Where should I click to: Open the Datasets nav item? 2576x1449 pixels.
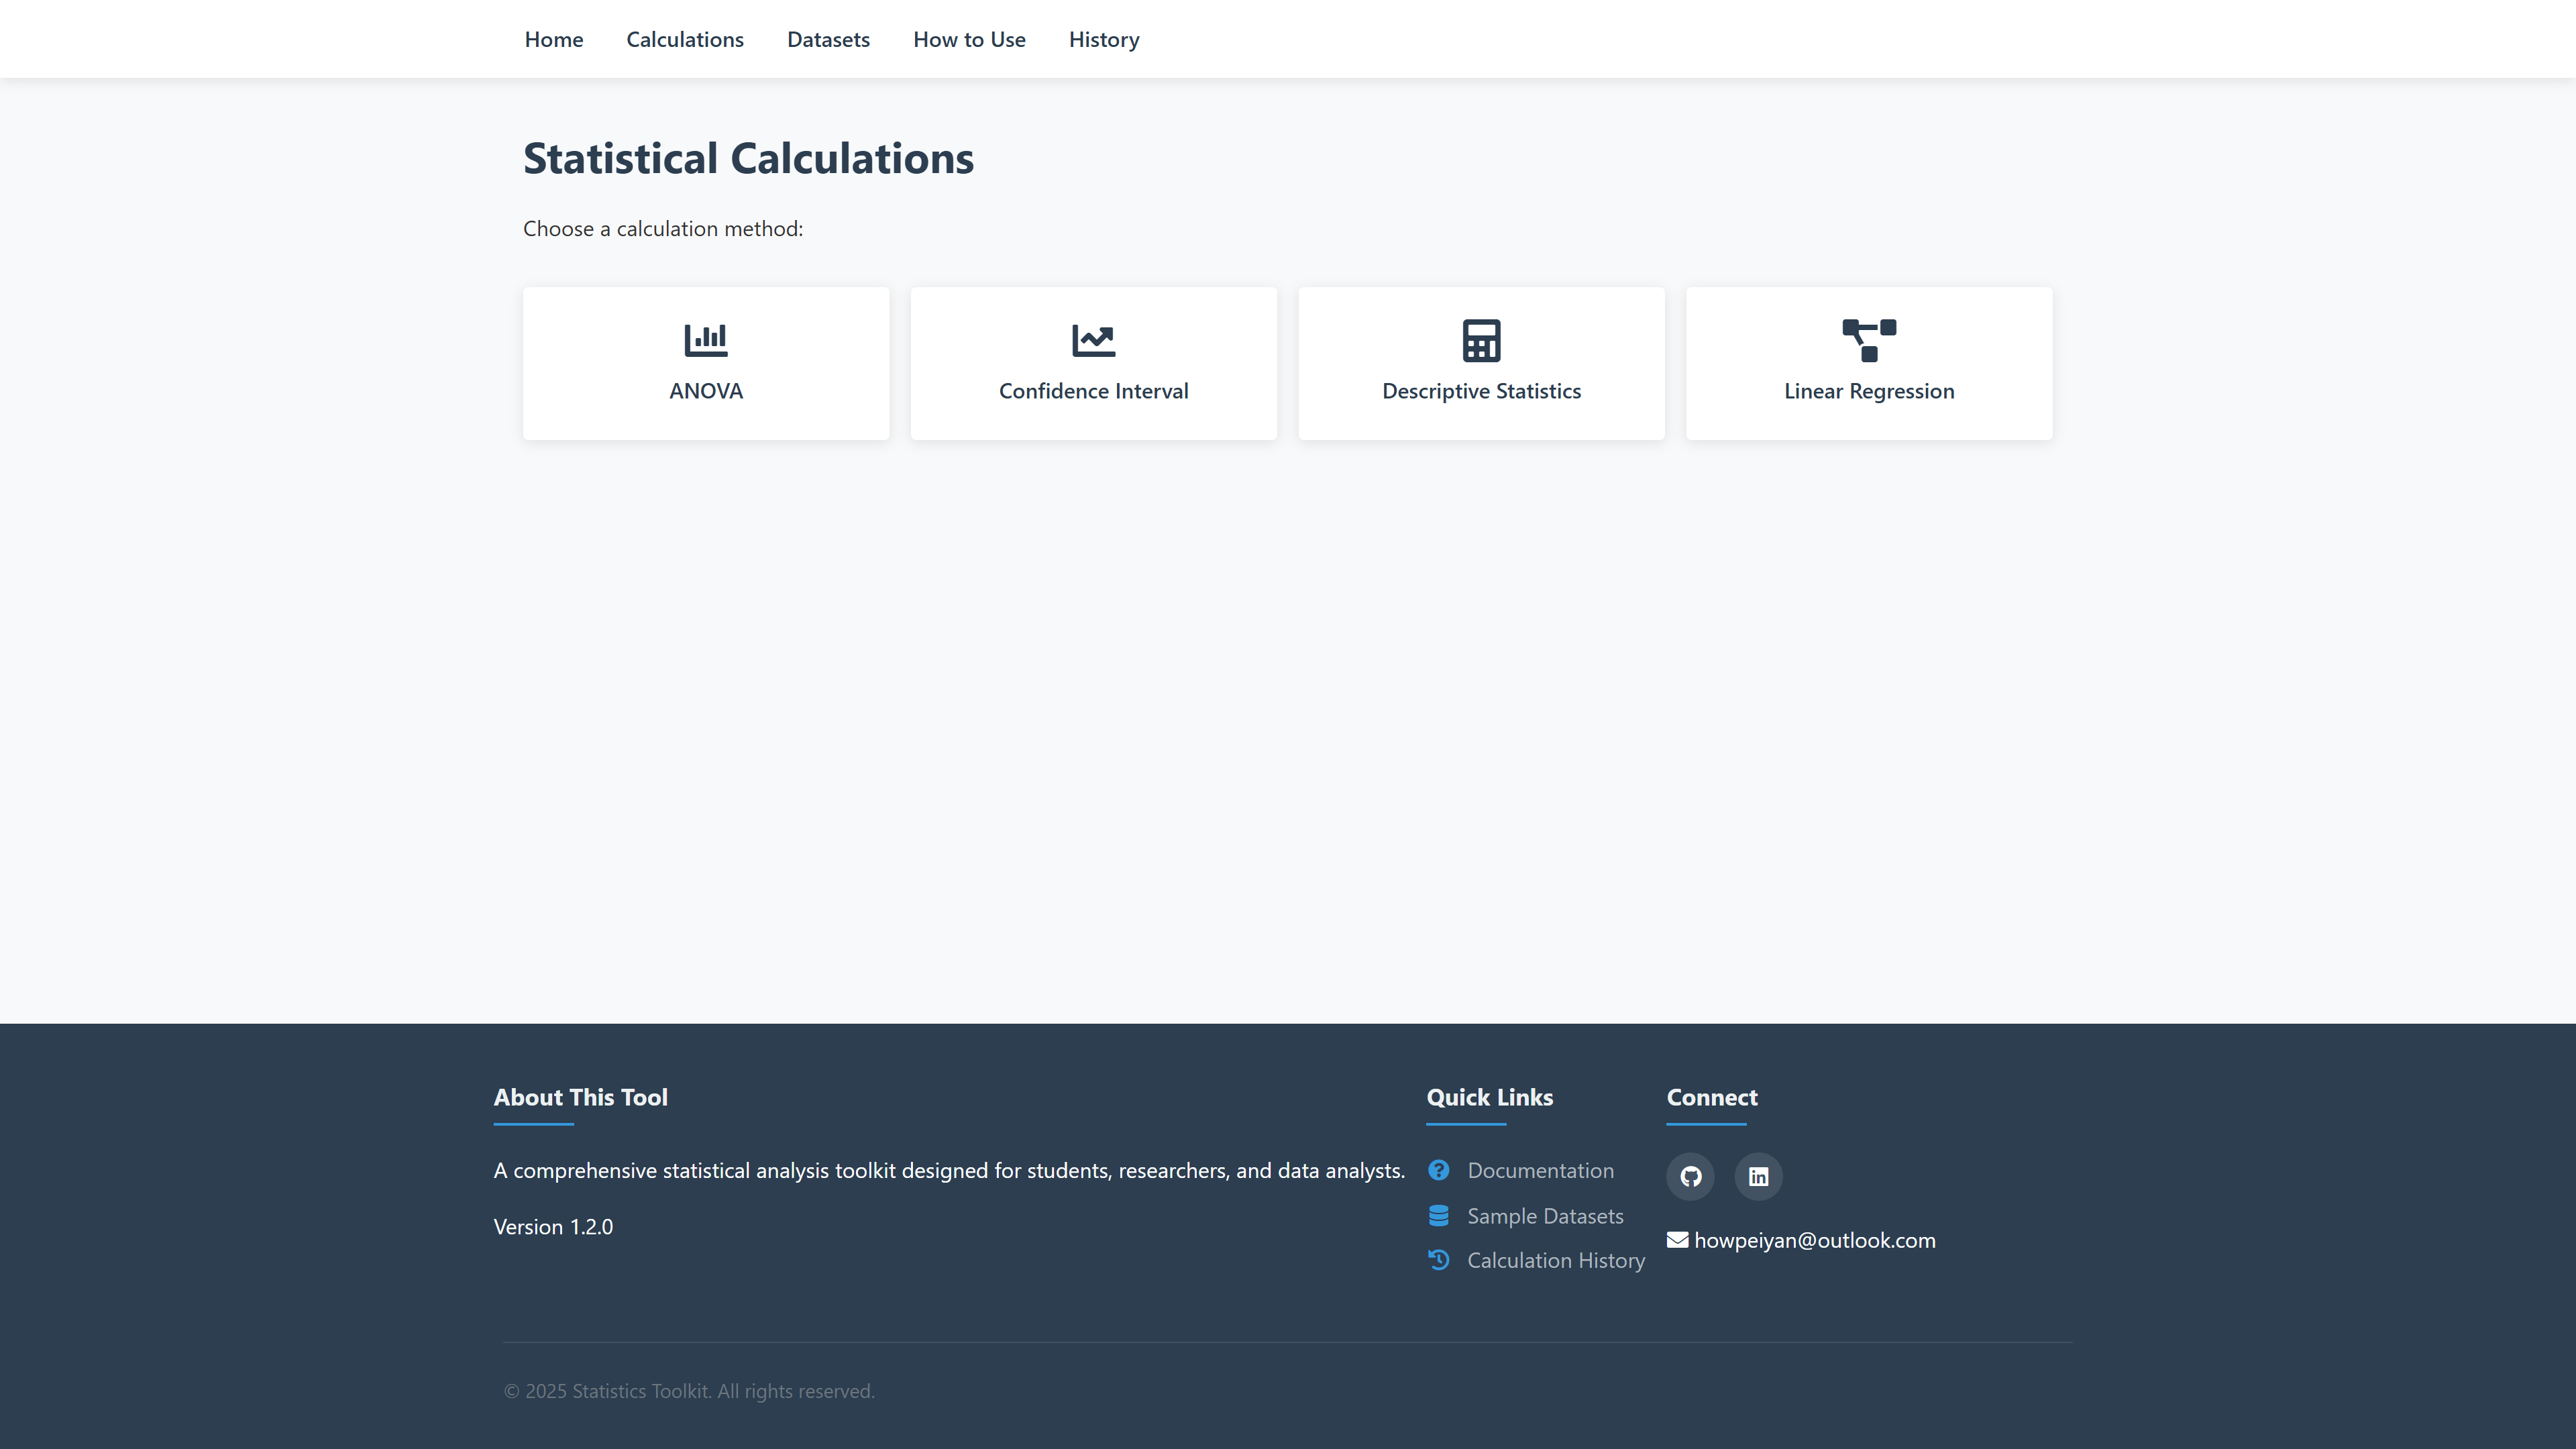828,39
